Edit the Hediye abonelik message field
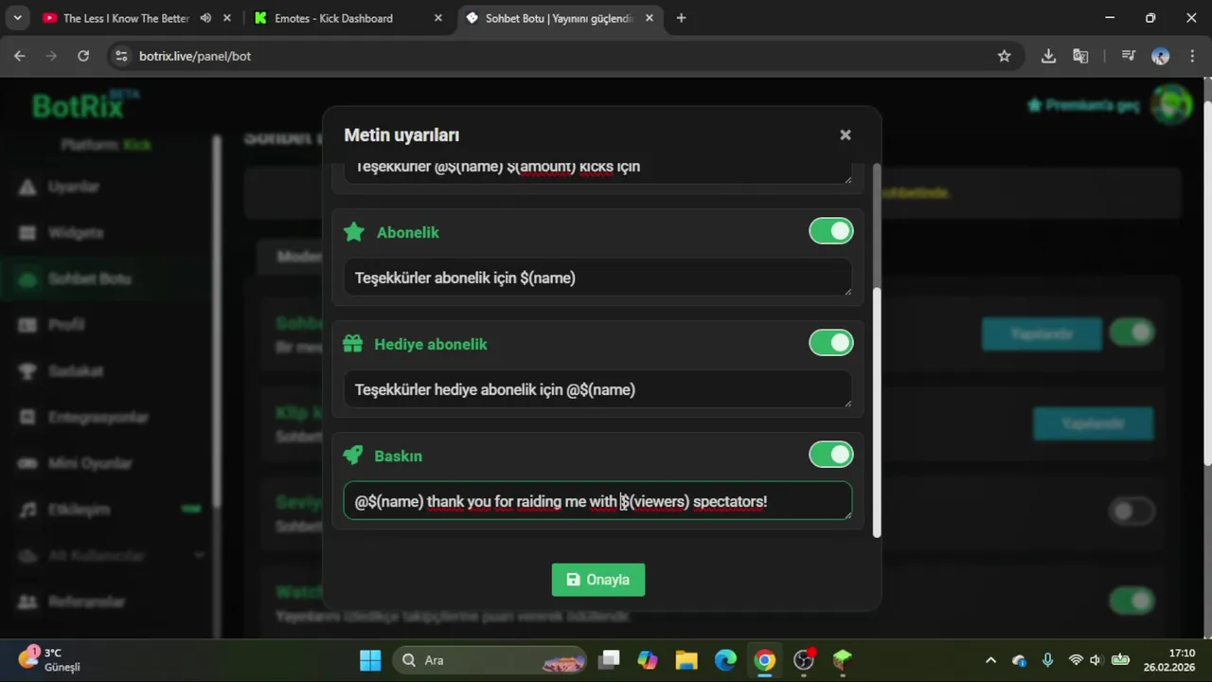 [x=597, y=389]
